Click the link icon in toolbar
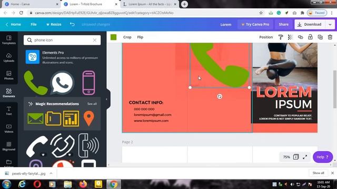Image resolution: width=337 pixels, height=189 pixels. click(300, 37)
